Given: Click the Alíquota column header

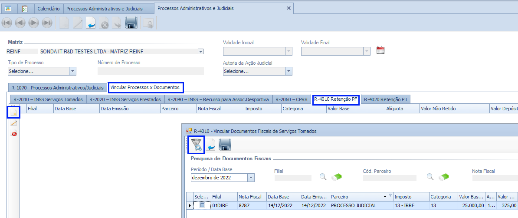Looking at the screenshot, I should (x=402, y=109).
